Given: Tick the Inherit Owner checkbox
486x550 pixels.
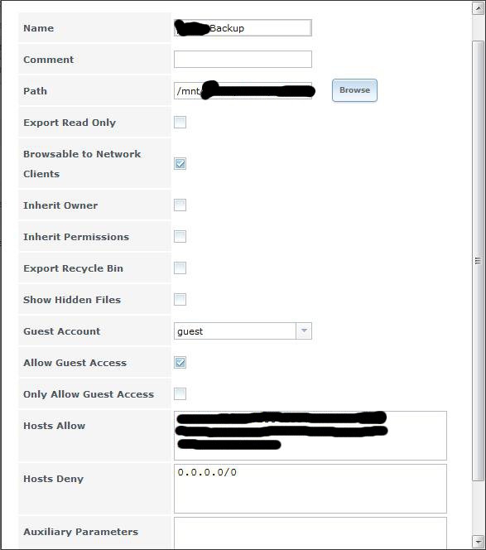Looking at the screenshot, I should coord(180,205).
